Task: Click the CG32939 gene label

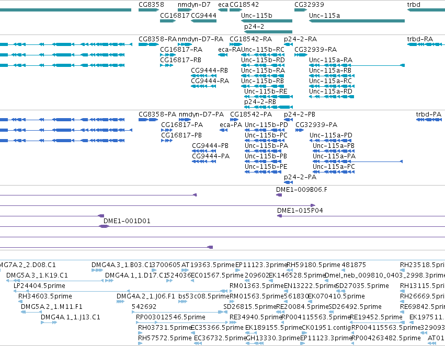Action: coord(309,5)
